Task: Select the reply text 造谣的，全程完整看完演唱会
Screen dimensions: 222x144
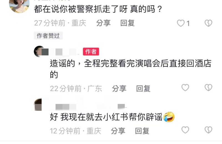Action: point(105,64)
